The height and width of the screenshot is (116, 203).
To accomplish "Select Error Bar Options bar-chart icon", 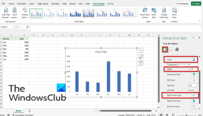I will [177, 49].
